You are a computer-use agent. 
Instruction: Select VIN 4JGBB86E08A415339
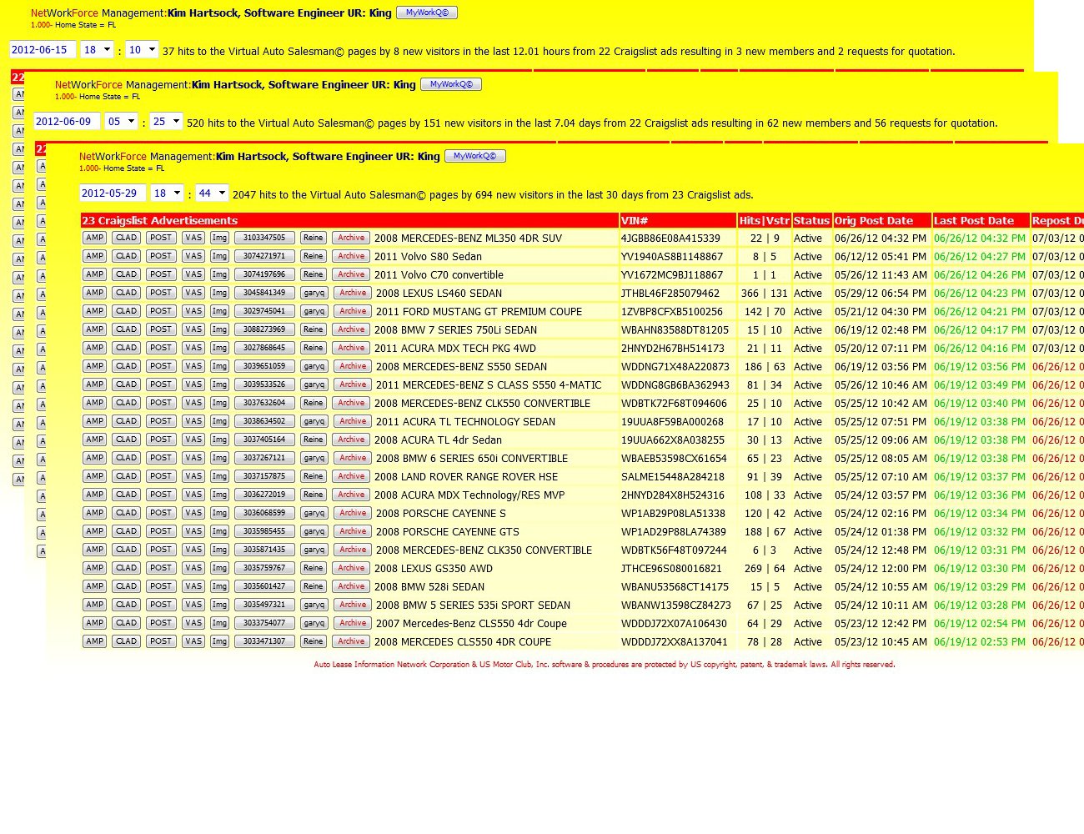670,239
